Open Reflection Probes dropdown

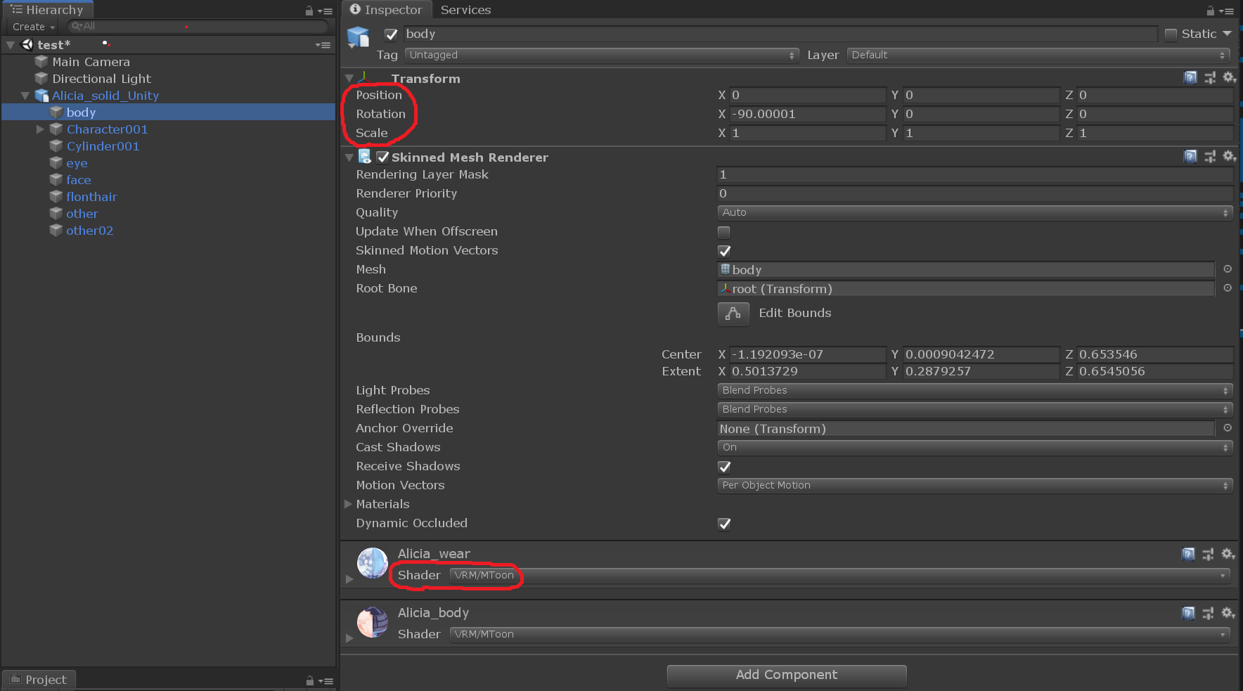coord(974,409)
